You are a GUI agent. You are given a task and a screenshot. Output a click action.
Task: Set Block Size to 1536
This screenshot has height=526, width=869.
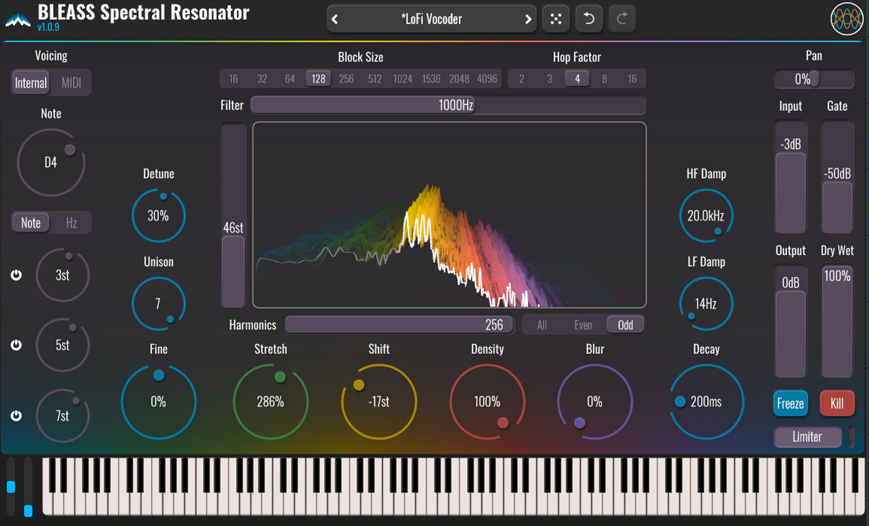coord(431,79)
